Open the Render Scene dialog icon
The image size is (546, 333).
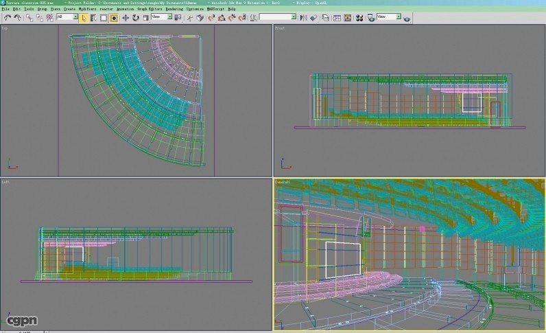[371, 17]
